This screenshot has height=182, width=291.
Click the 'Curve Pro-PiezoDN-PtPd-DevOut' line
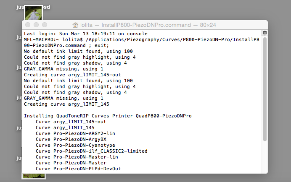click(78, 169)
